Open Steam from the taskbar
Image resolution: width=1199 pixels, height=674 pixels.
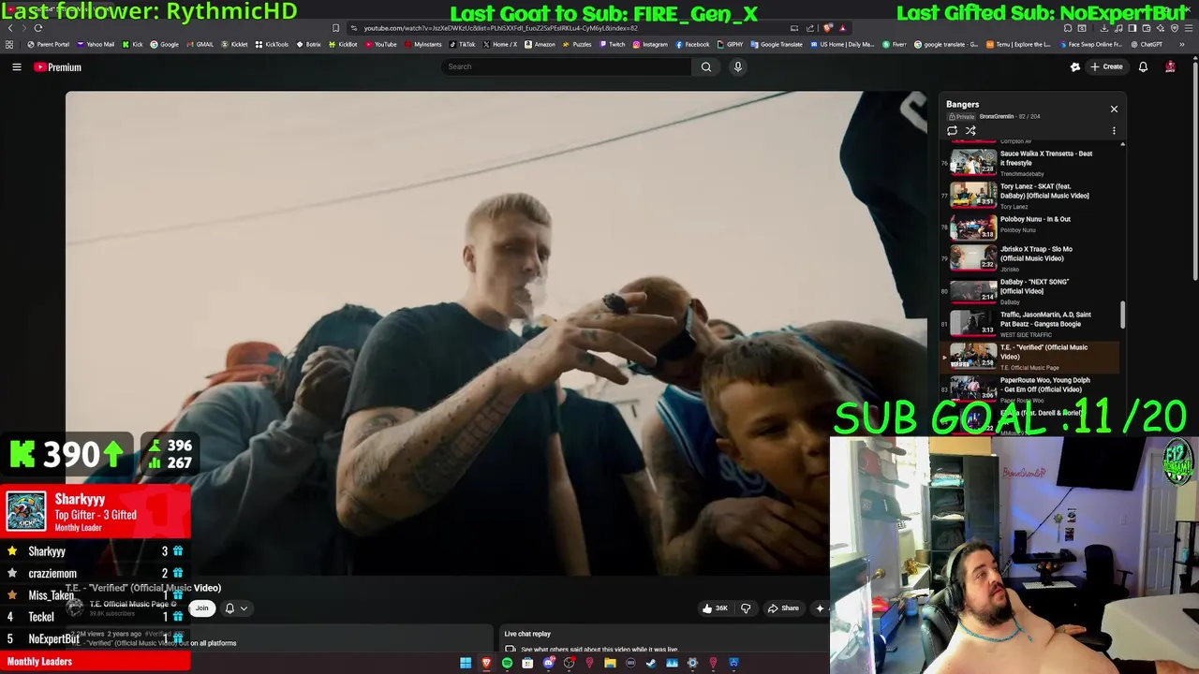651,663
